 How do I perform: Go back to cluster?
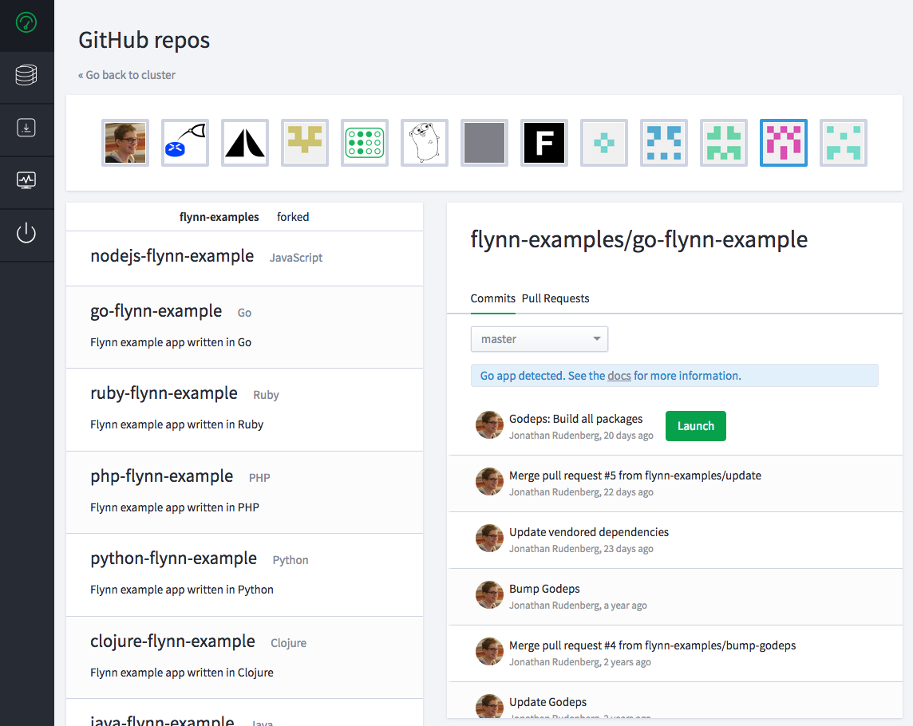click(x=126, y=74)
